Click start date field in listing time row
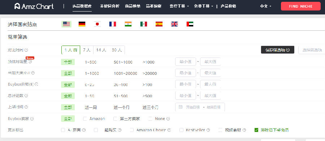 tap(192, 107)
